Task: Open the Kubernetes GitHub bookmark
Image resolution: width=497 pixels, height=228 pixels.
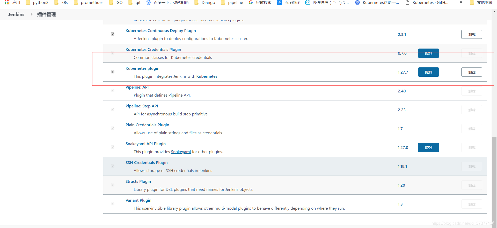Action: (427, 3)
